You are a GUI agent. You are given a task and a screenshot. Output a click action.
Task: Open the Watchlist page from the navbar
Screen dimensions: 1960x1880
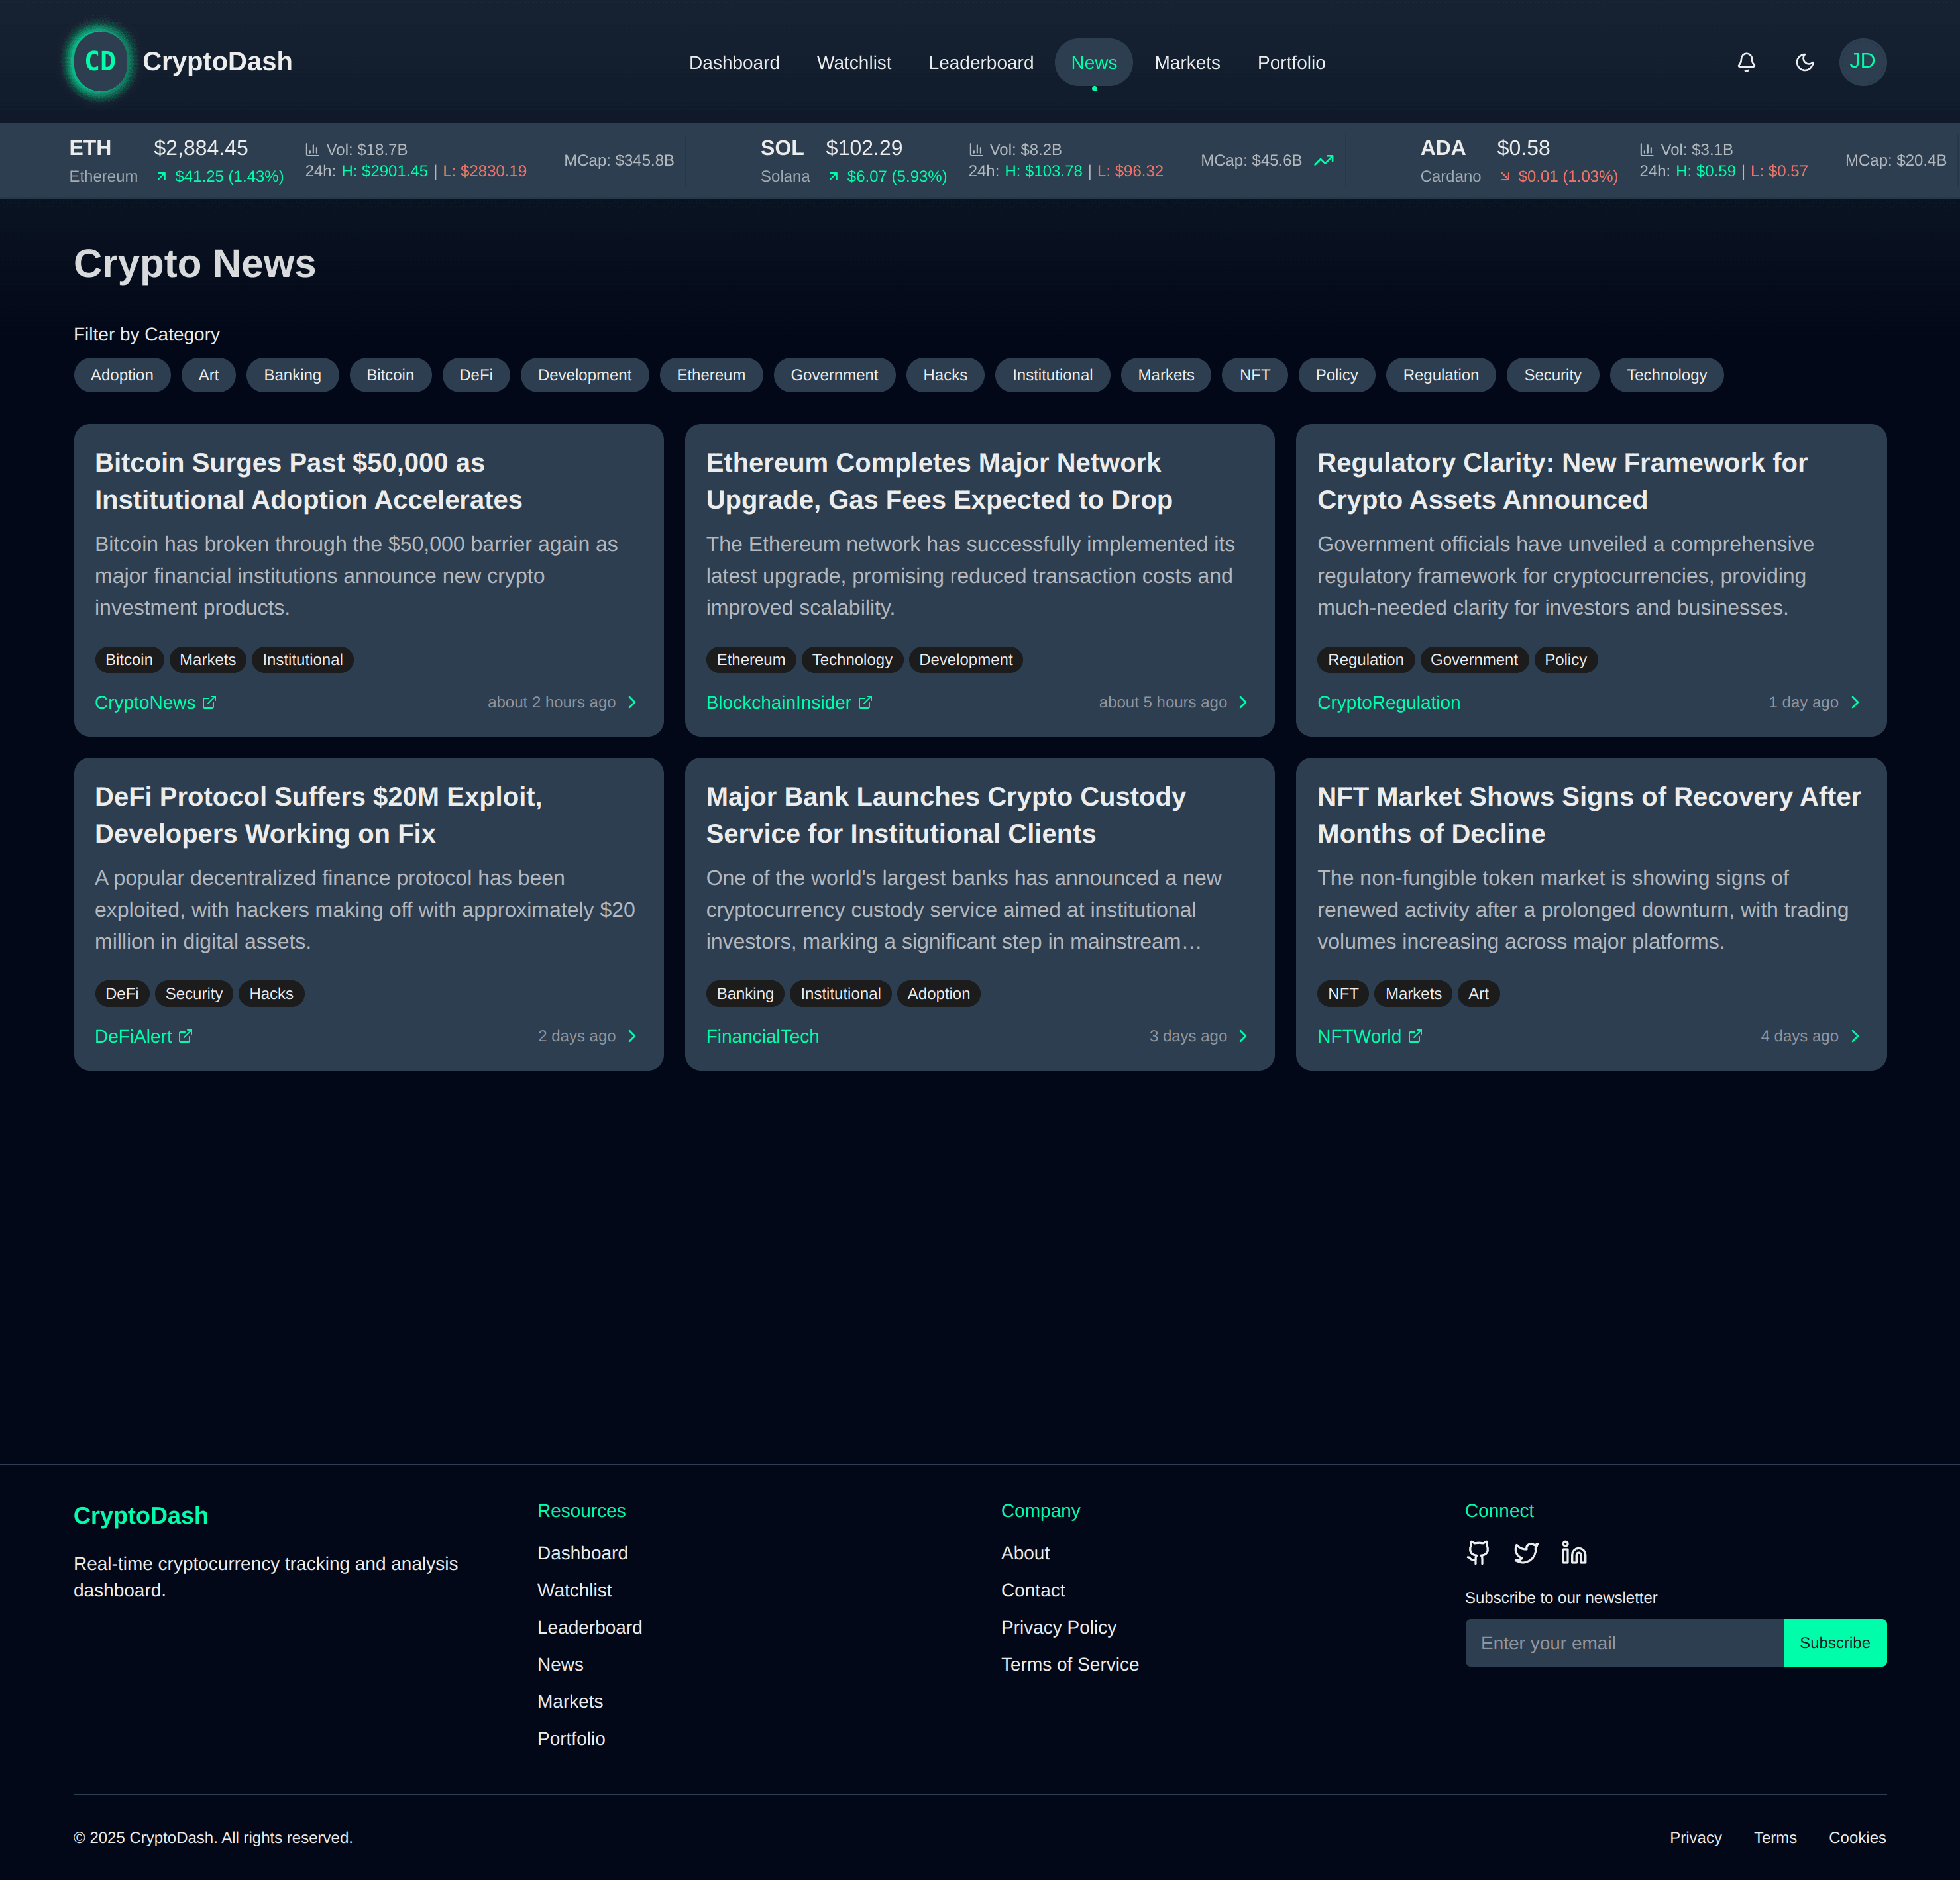[x=854, y=62]
